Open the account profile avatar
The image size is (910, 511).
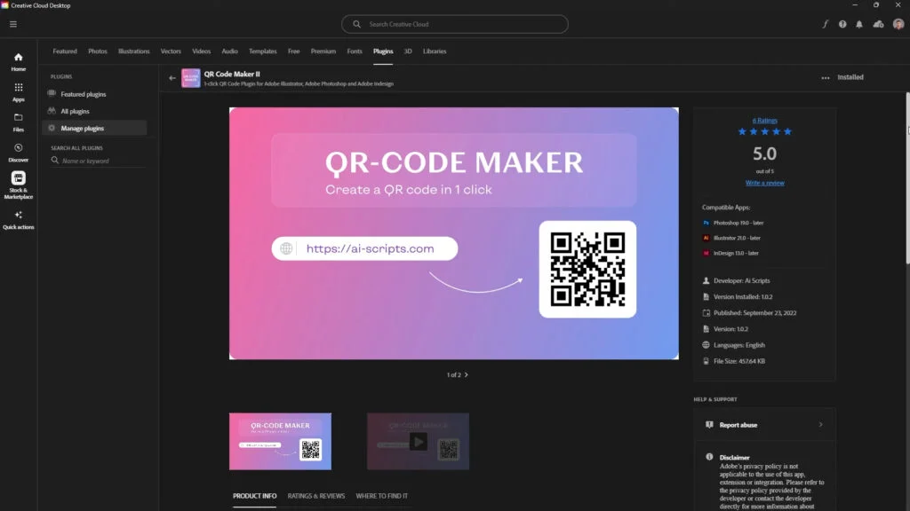pos(898,24)
